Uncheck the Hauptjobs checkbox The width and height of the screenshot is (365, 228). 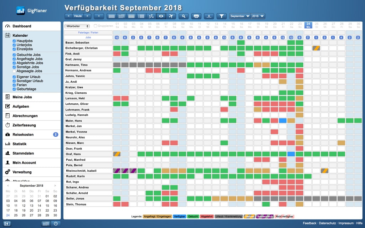[14, 41]
